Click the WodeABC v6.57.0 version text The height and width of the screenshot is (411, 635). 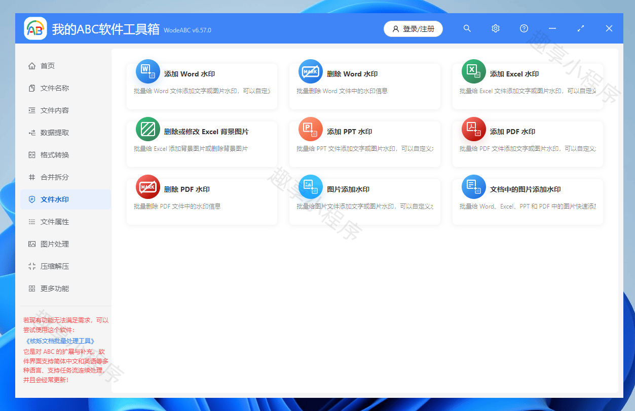pos(188,30)
